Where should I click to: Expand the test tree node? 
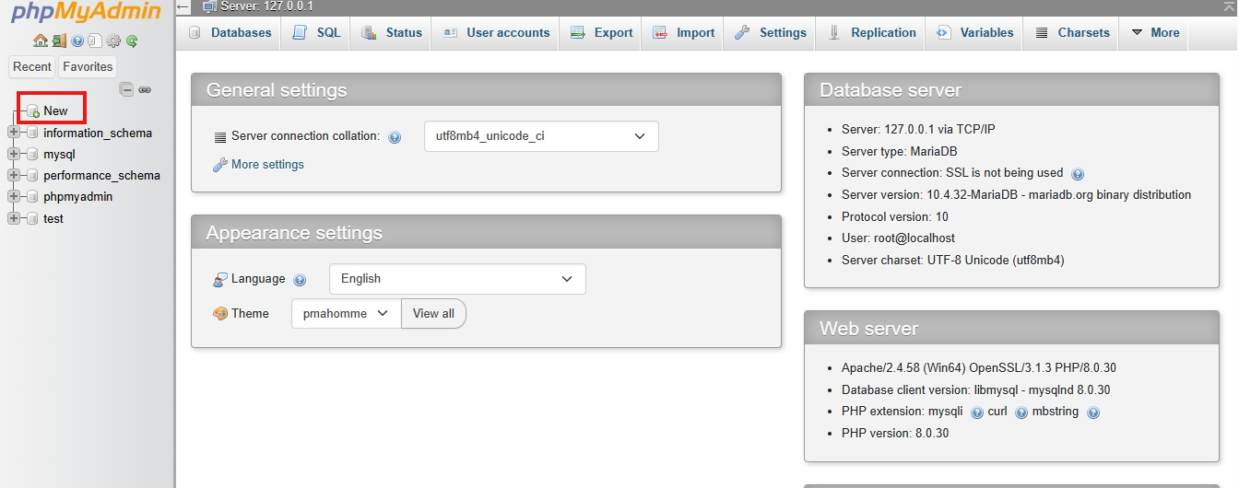(13, 218)
